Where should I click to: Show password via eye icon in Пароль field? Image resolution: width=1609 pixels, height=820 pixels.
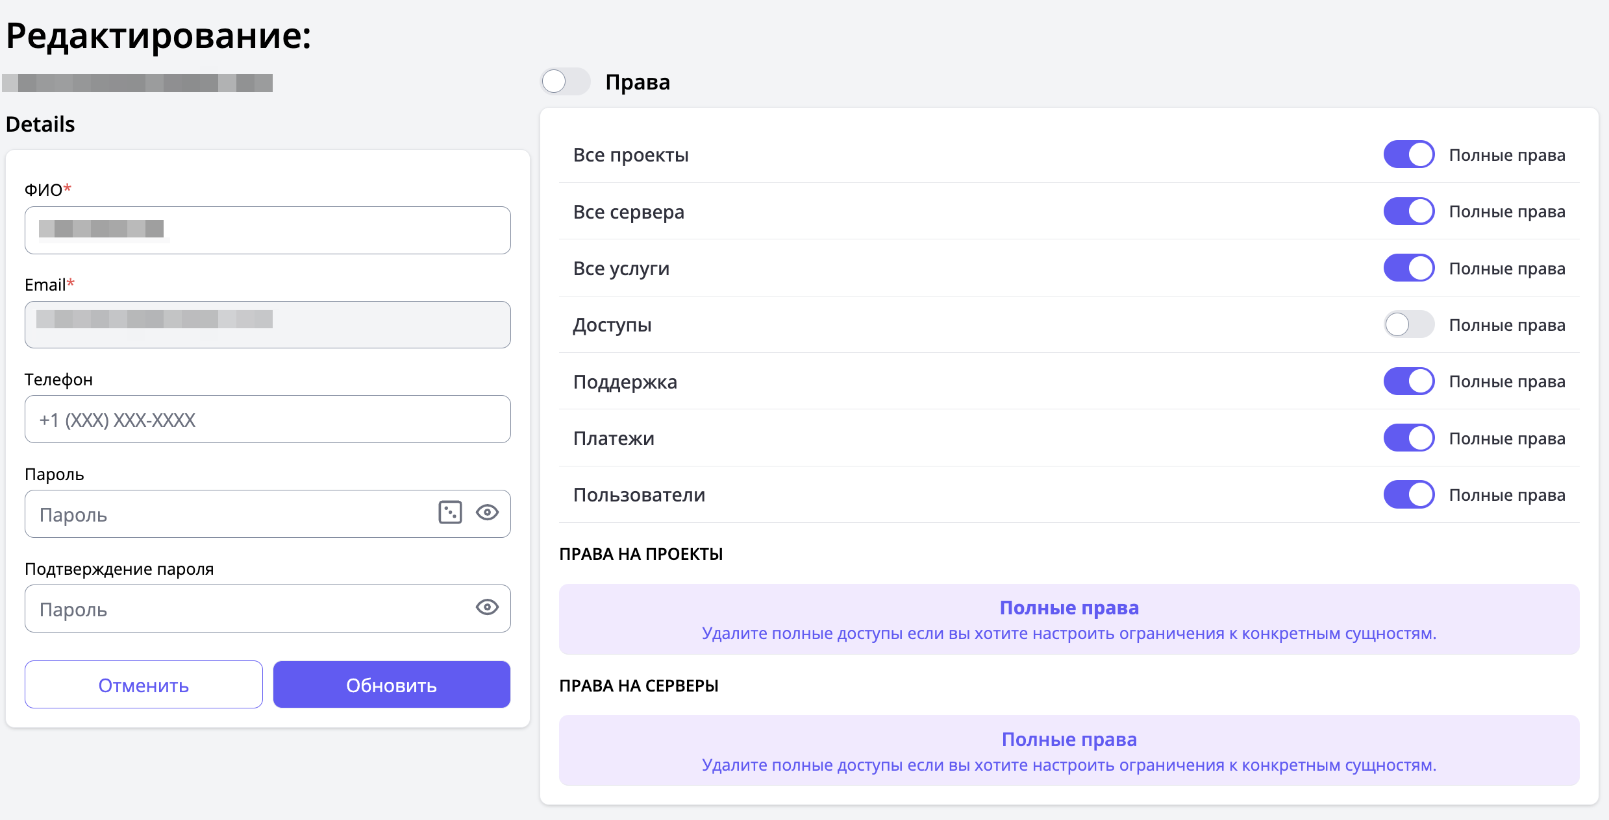487,512
